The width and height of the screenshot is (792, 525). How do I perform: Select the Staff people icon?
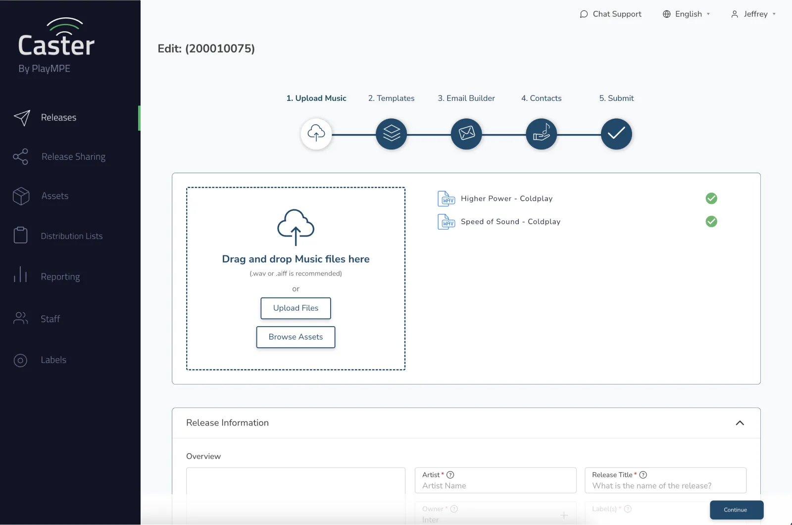tap(20, 319)
